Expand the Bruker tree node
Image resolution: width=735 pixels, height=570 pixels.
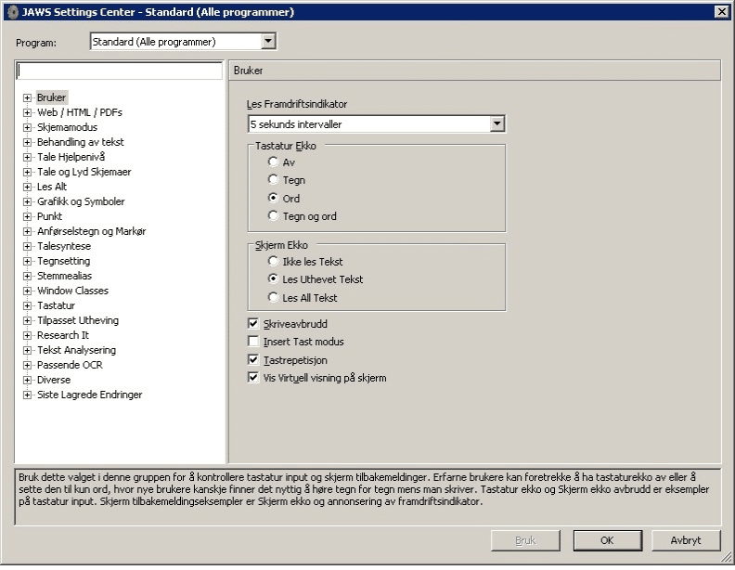point(28,97)
